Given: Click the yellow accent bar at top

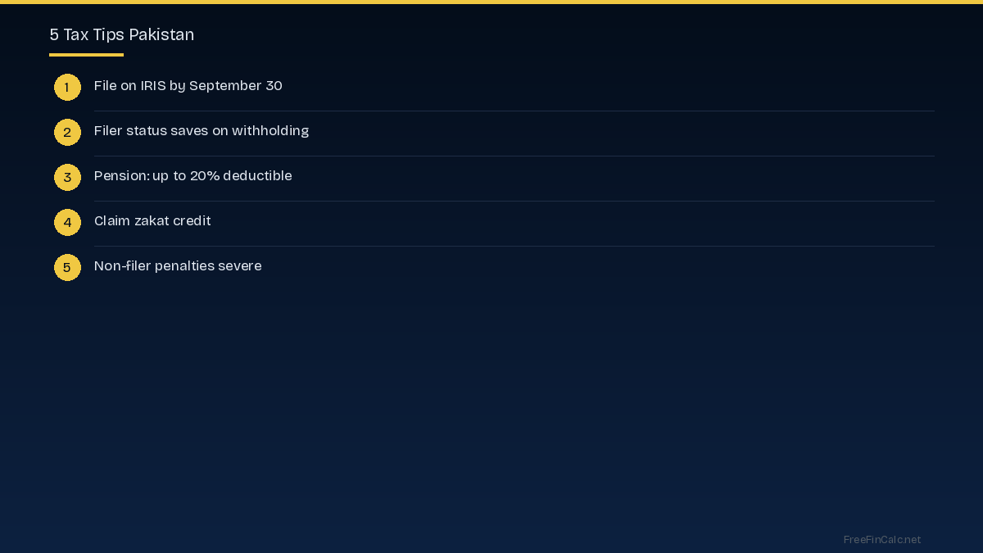Looking at the screenshot, I should pyautogui.click(x=491, y=2).
